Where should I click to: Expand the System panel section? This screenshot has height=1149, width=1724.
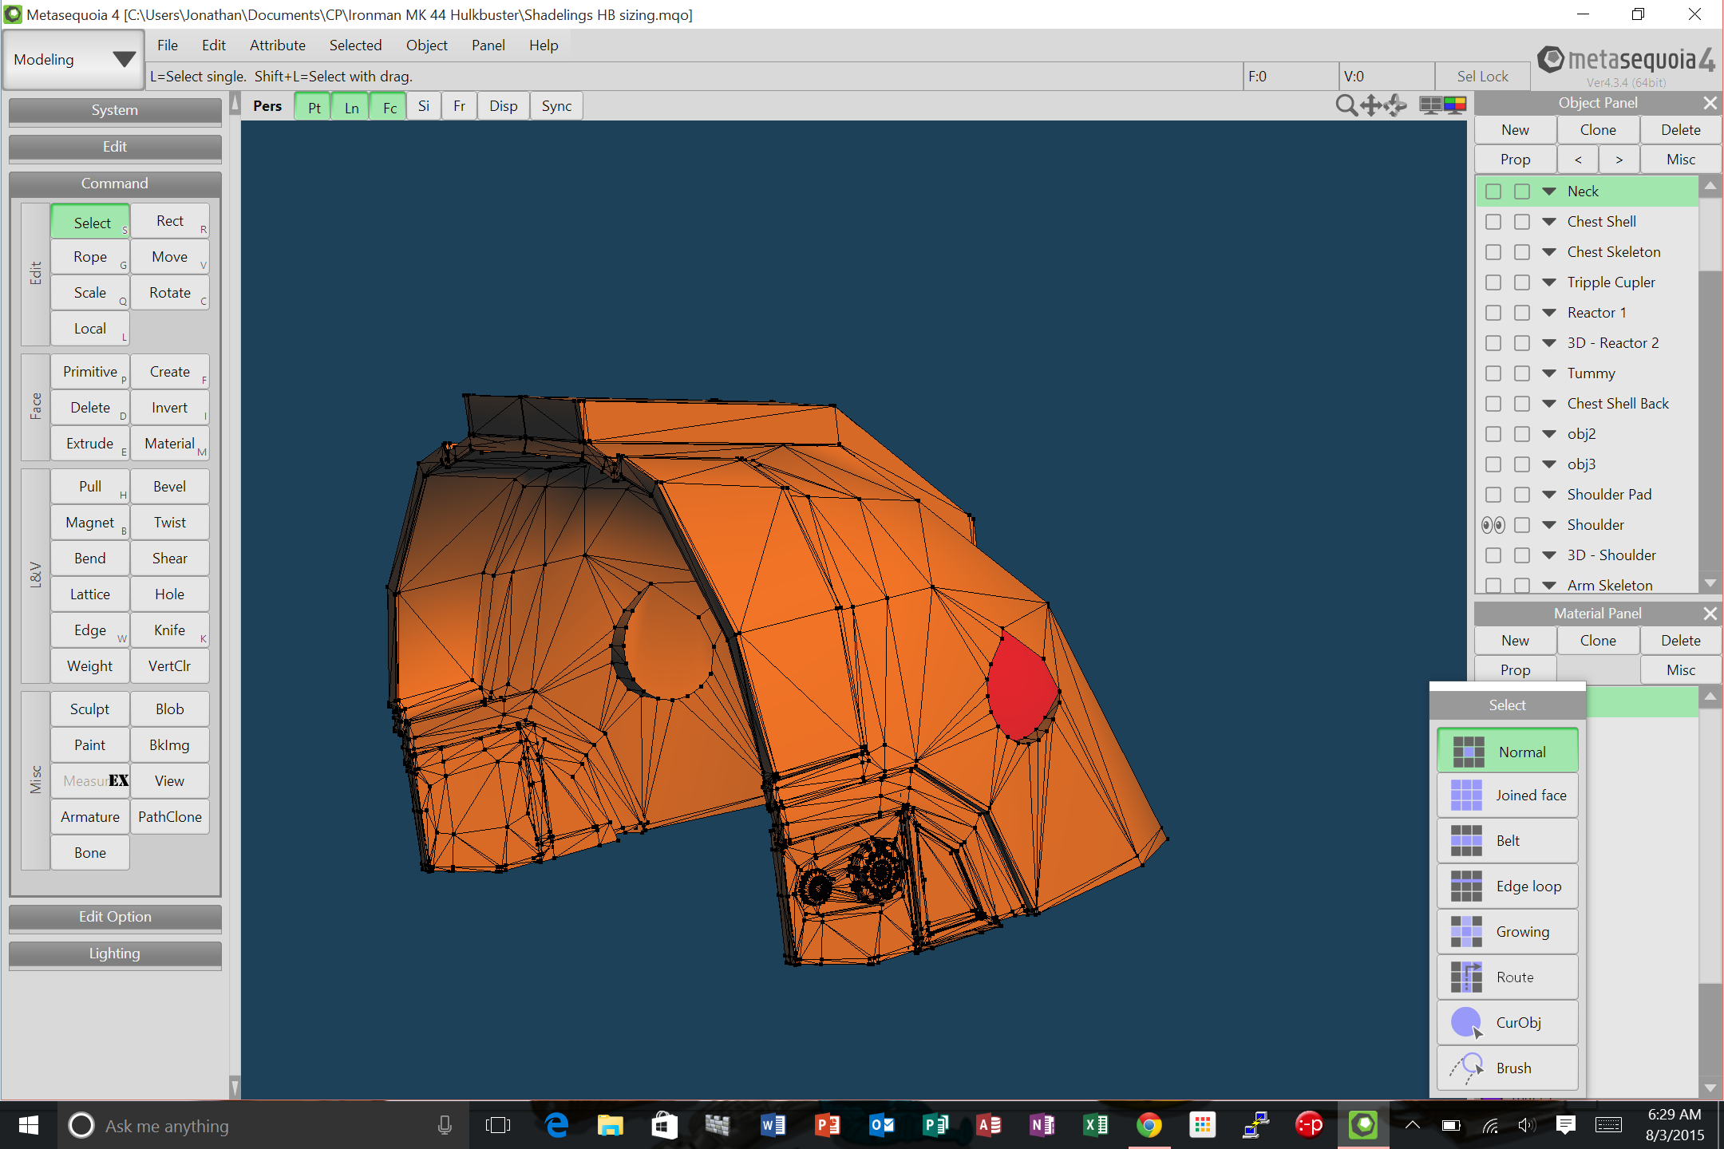[115, 110]
